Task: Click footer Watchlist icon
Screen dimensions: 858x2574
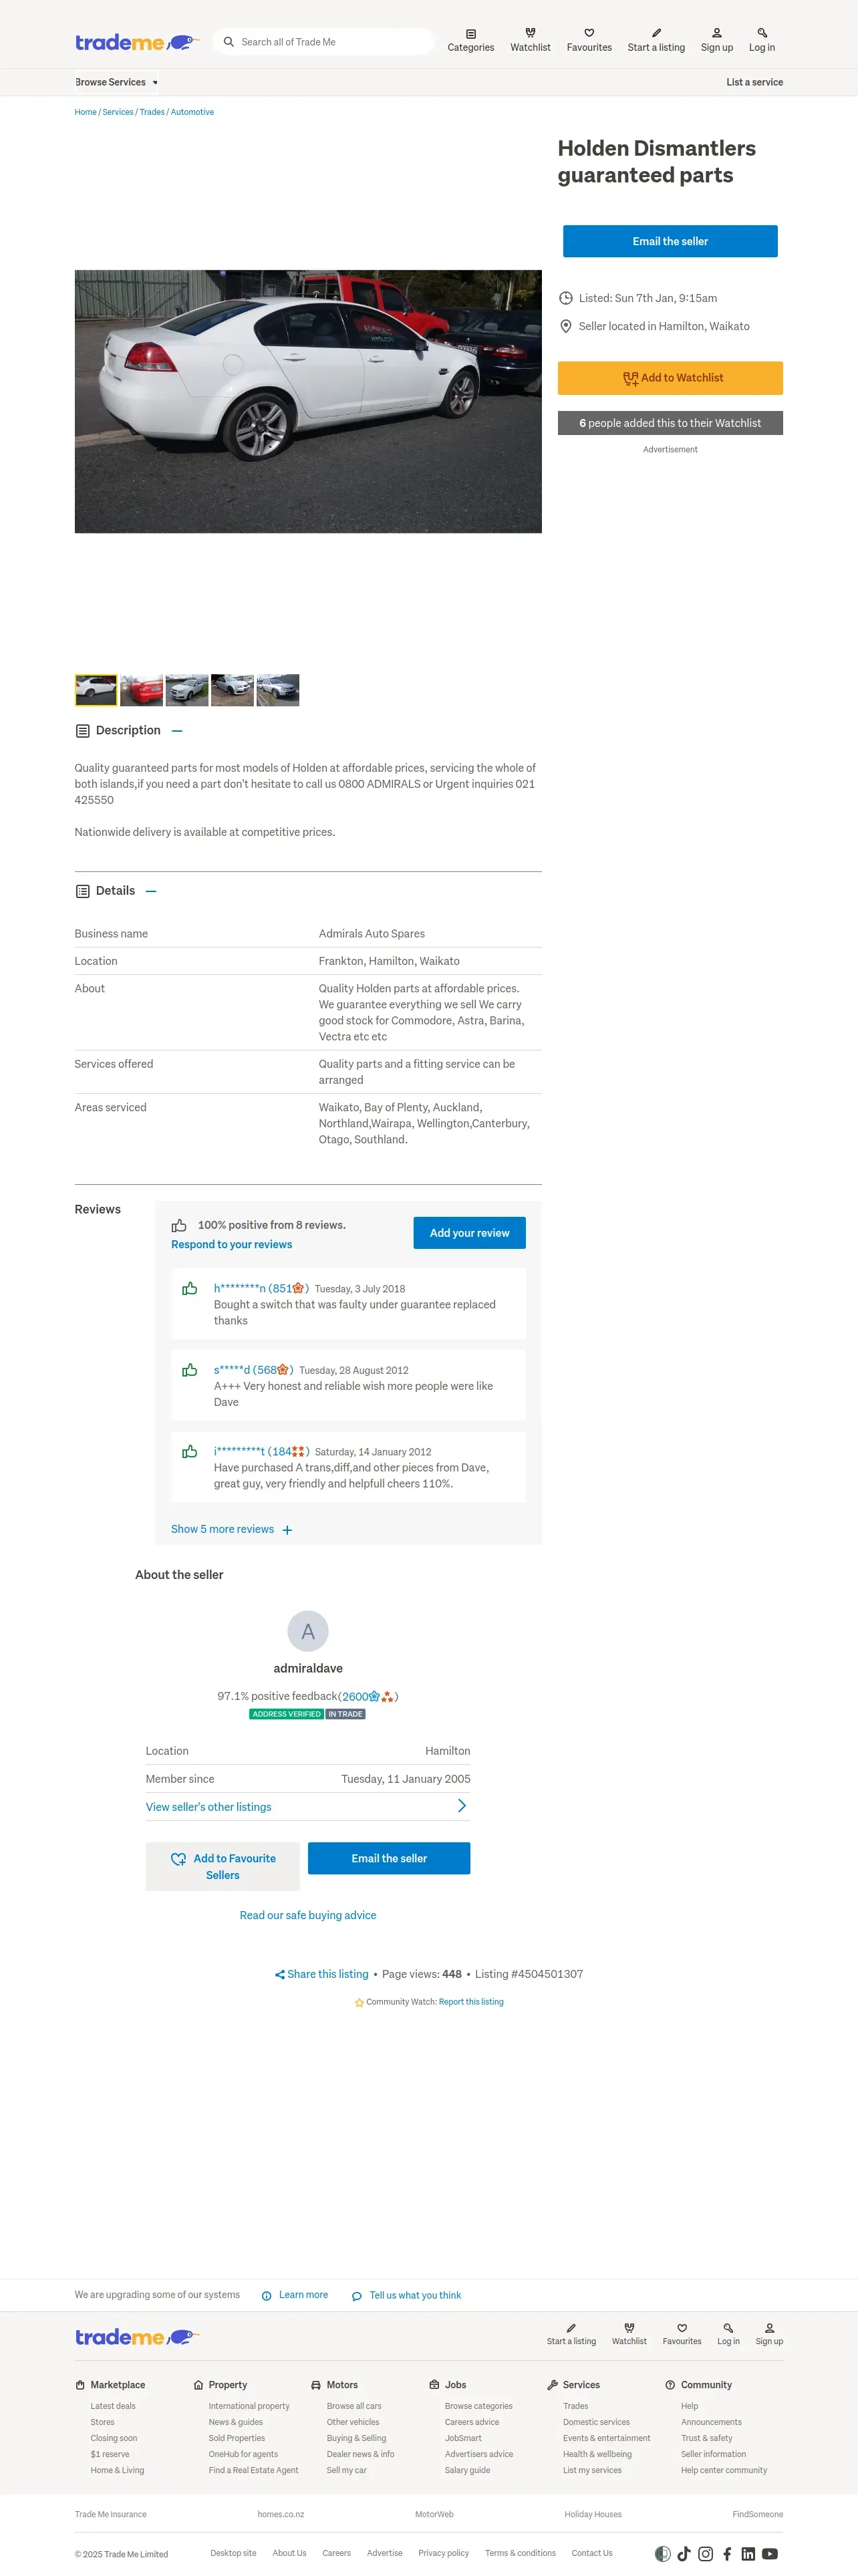Action: coord(629,2327)
